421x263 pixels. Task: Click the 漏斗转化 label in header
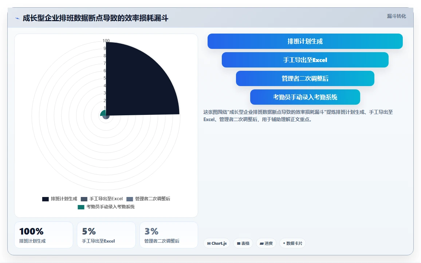pos(396,16)
